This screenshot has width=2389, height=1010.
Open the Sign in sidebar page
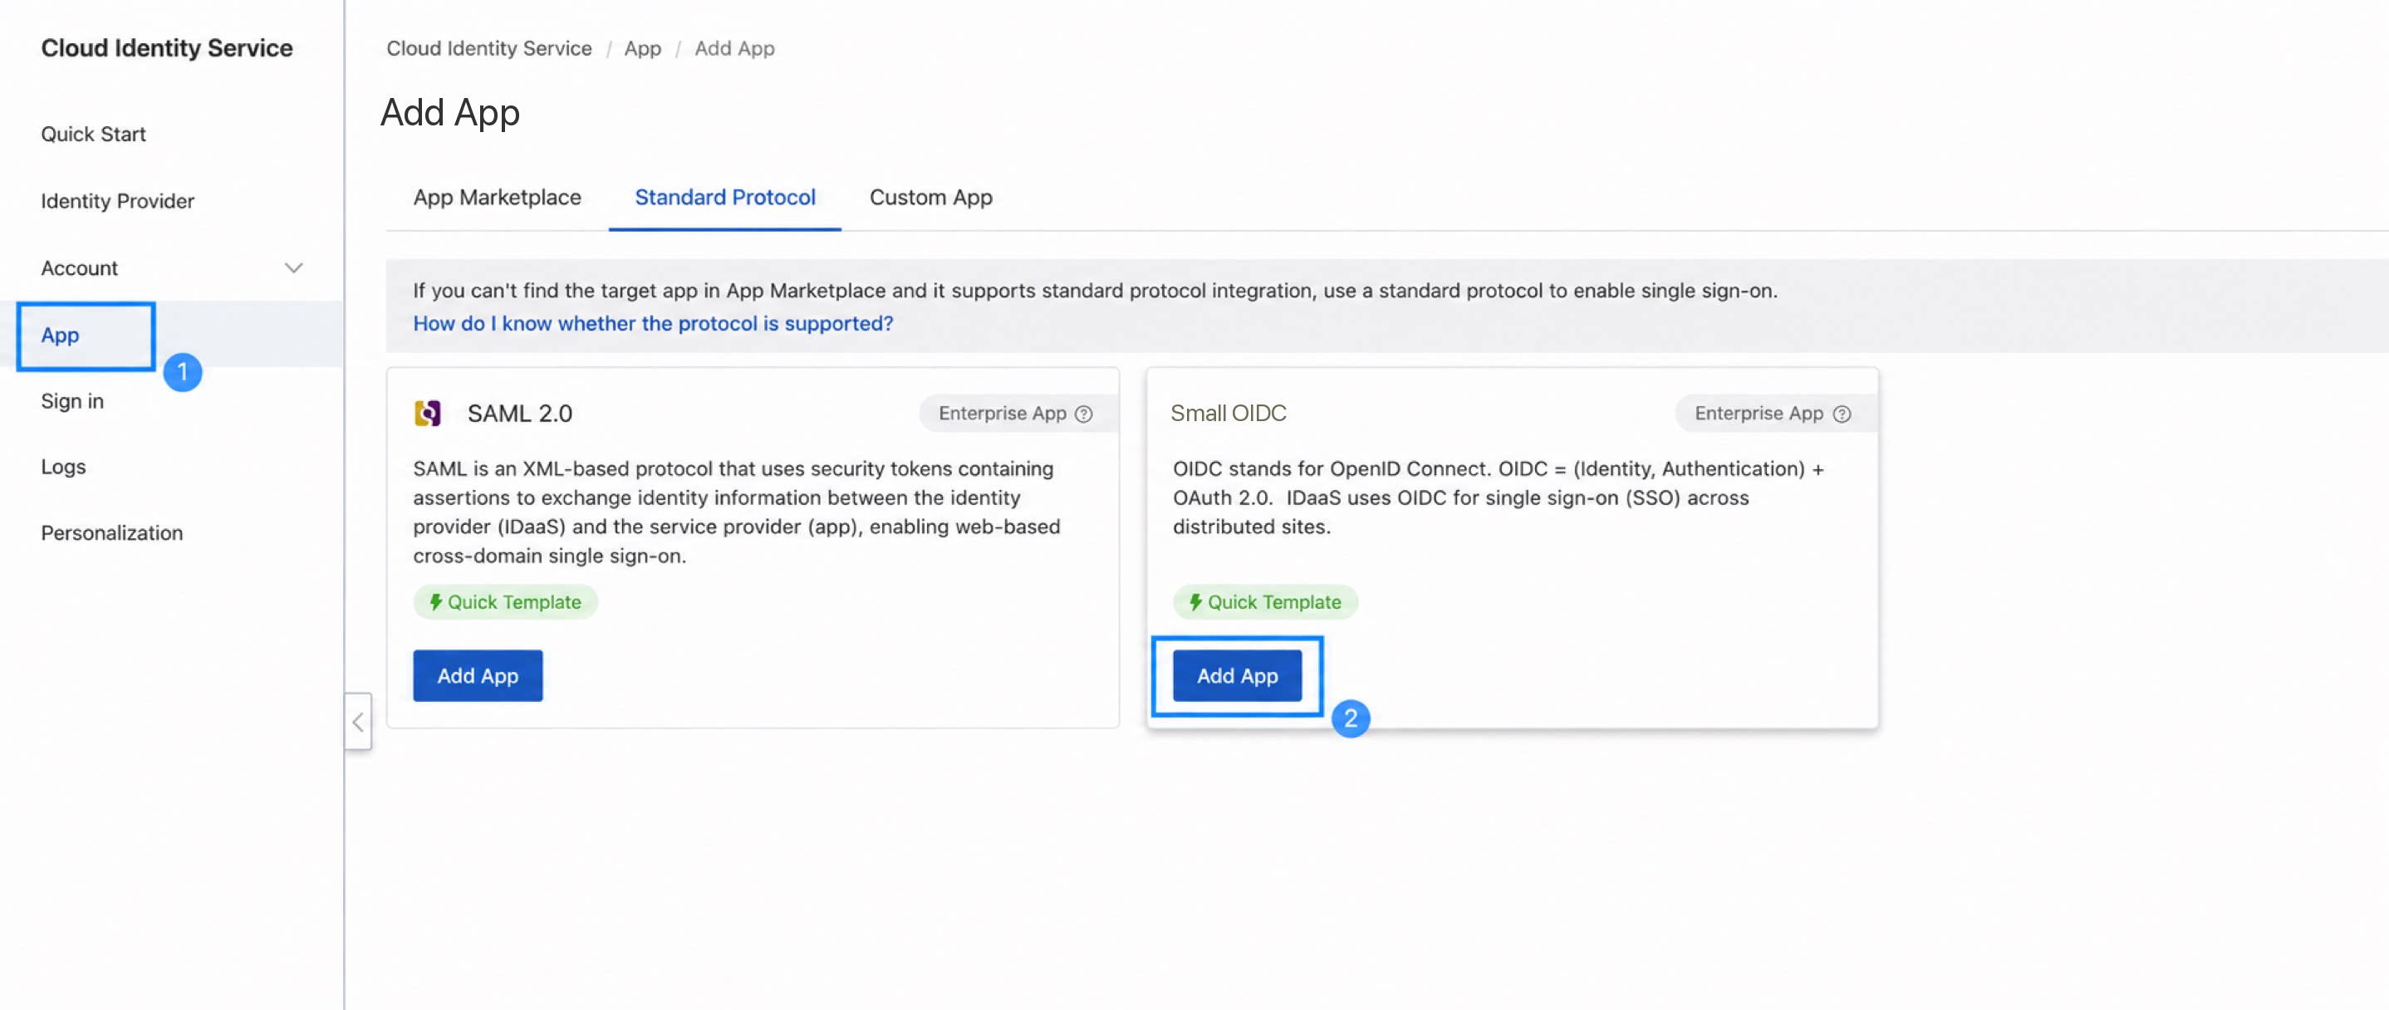click(72, 401)
